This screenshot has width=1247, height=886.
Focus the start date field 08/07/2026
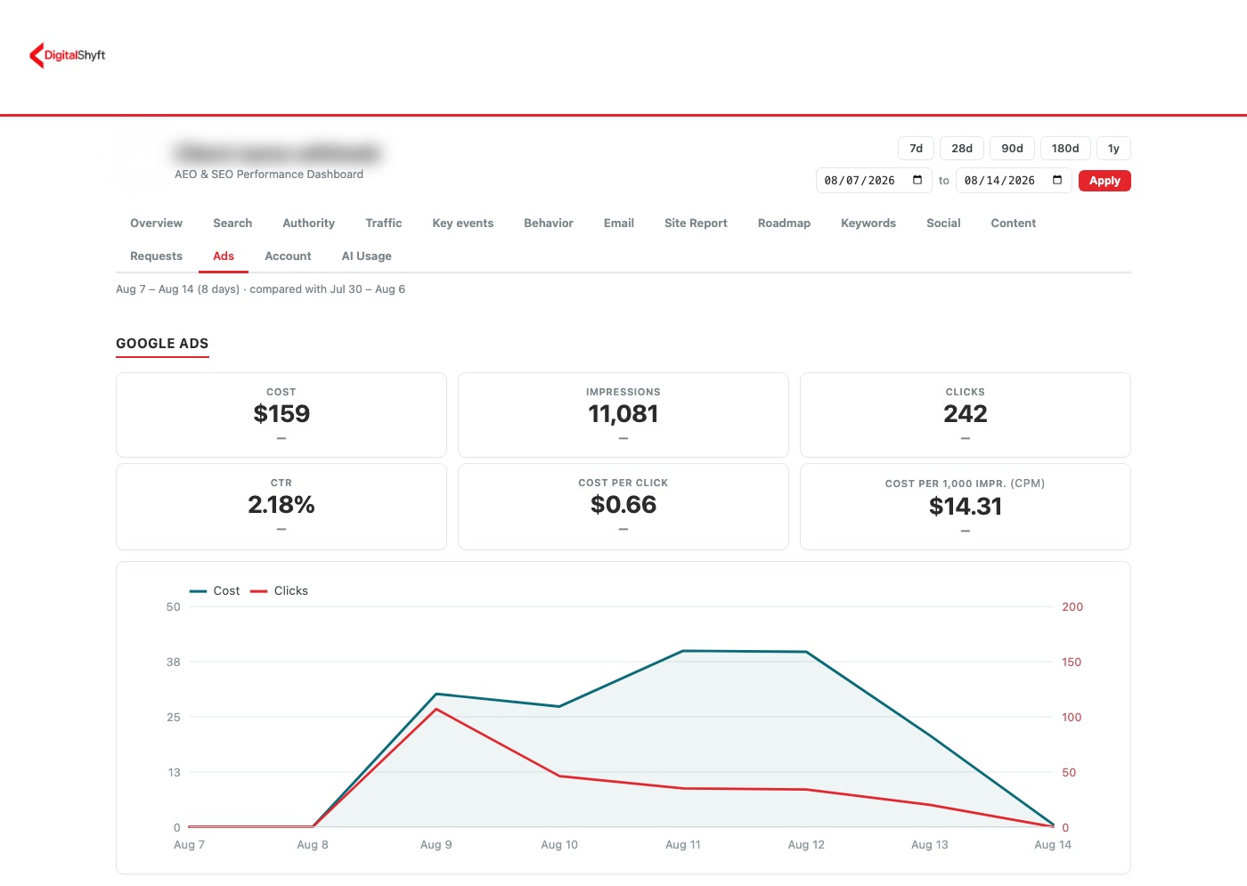point(874,181)
